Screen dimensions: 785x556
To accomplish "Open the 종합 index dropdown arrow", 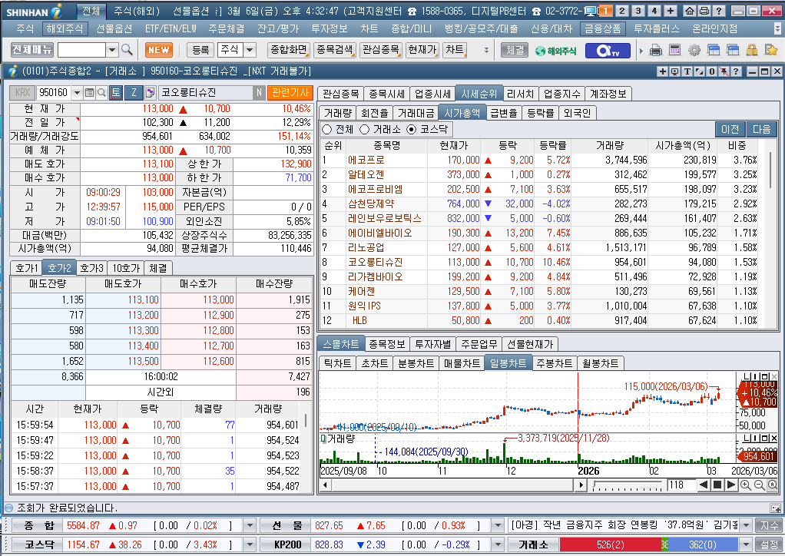I will point(250,525).
